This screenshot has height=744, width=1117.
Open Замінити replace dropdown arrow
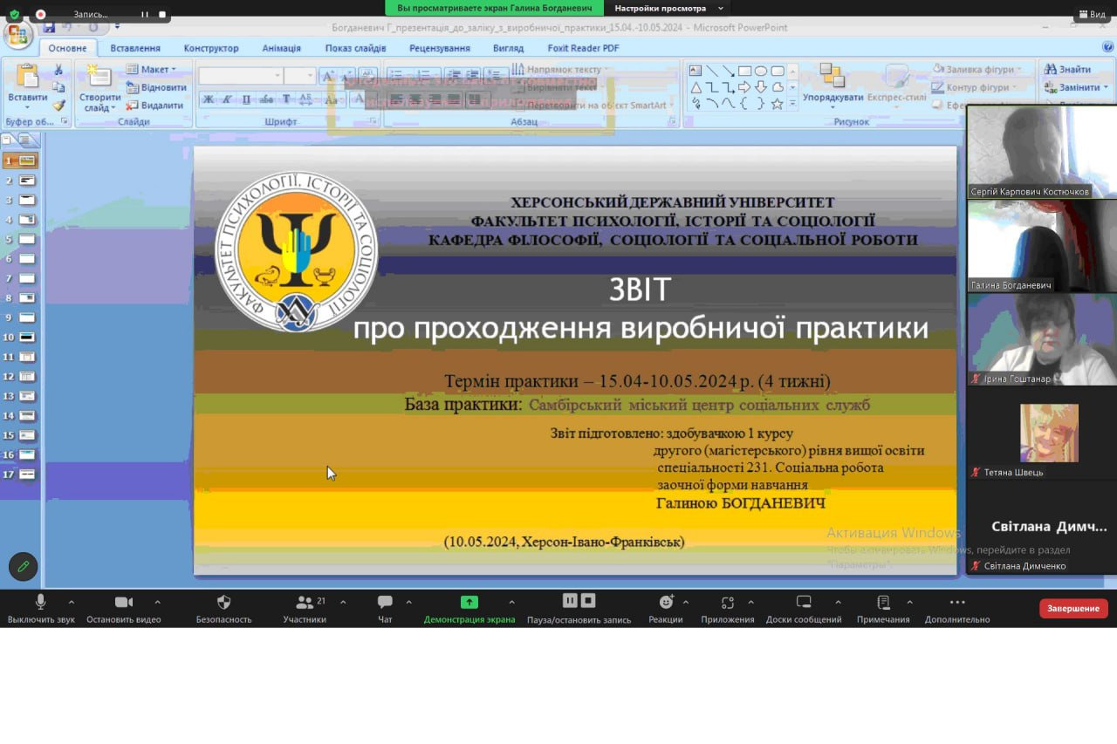tap(1106, 87)
